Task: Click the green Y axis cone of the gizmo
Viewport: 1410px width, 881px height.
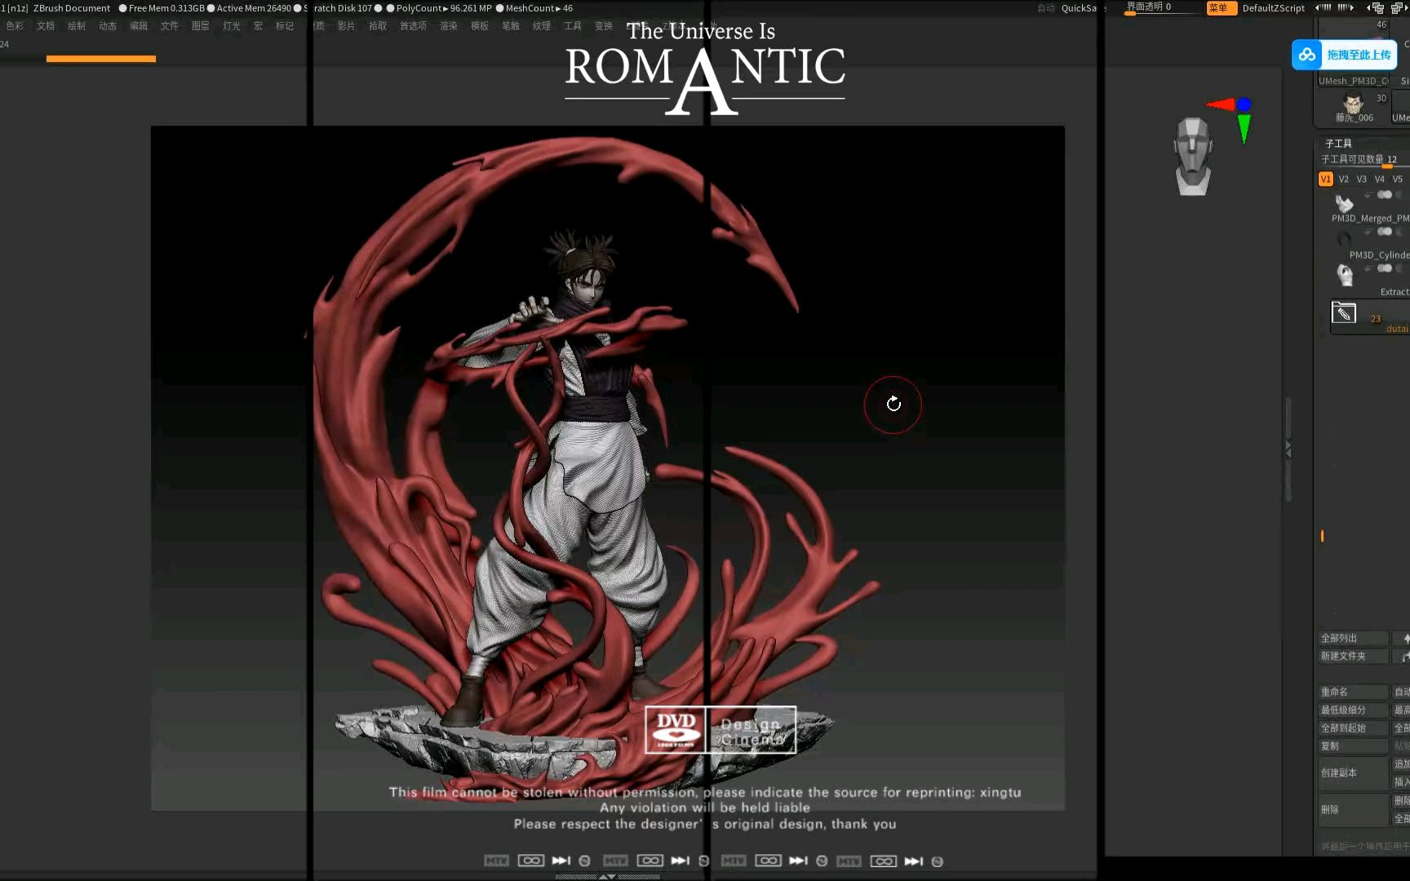Action: click(x=1244, y=129)
